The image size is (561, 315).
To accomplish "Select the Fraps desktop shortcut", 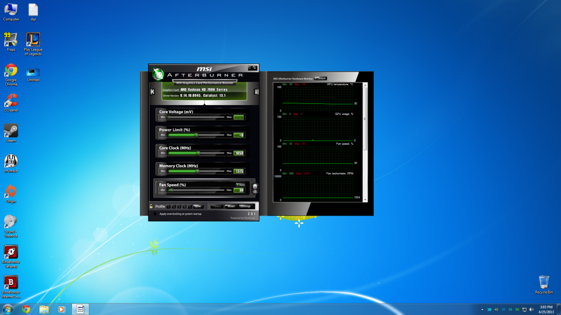I will click(x=11, y=42).
